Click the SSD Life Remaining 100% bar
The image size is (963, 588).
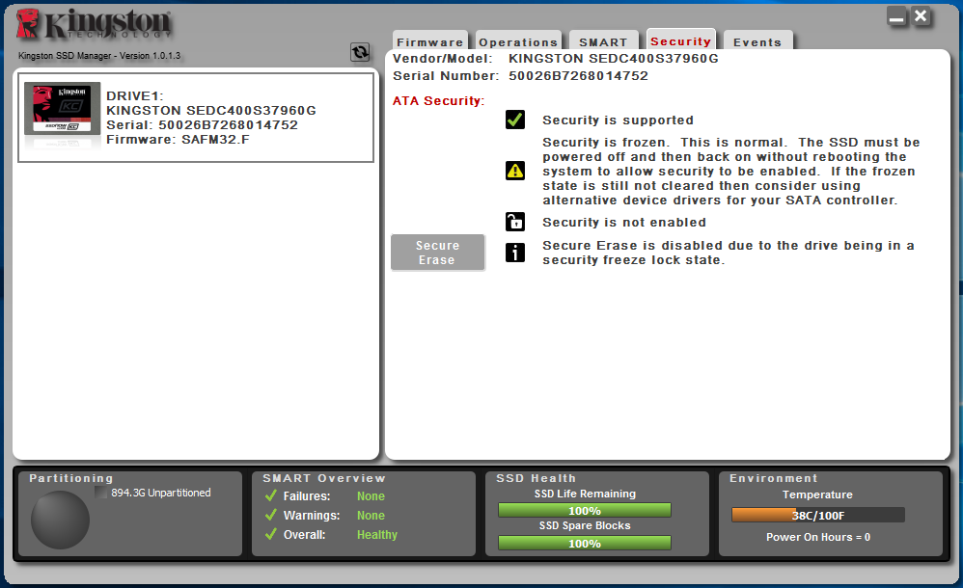tap(585, 510)
